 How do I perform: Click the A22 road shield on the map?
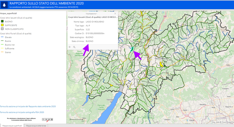(x=165, y=16)
